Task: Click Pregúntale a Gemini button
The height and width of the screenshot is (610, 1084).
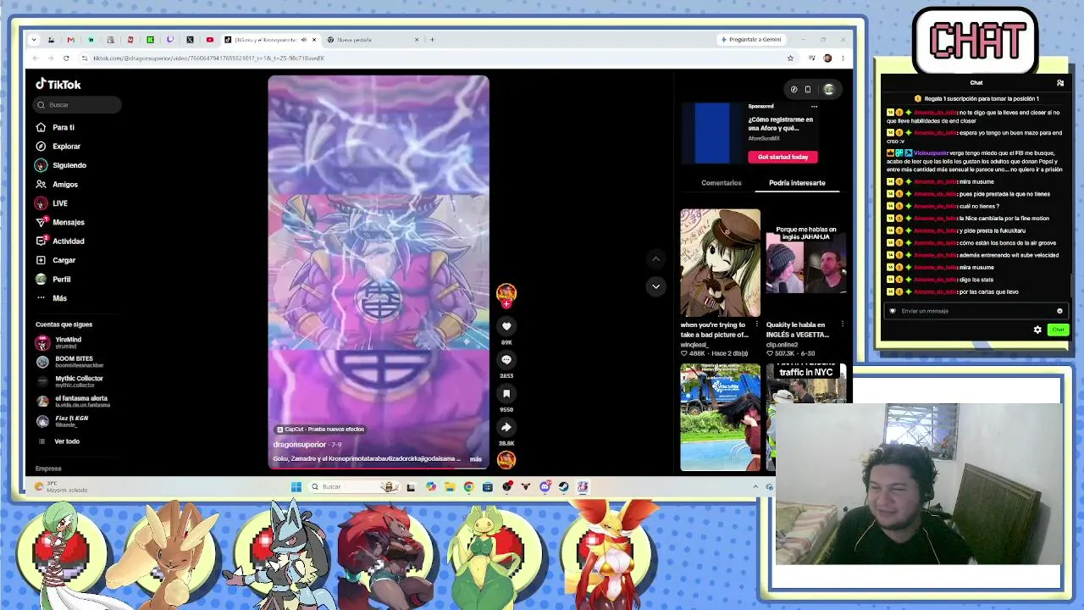Action: 750,40
